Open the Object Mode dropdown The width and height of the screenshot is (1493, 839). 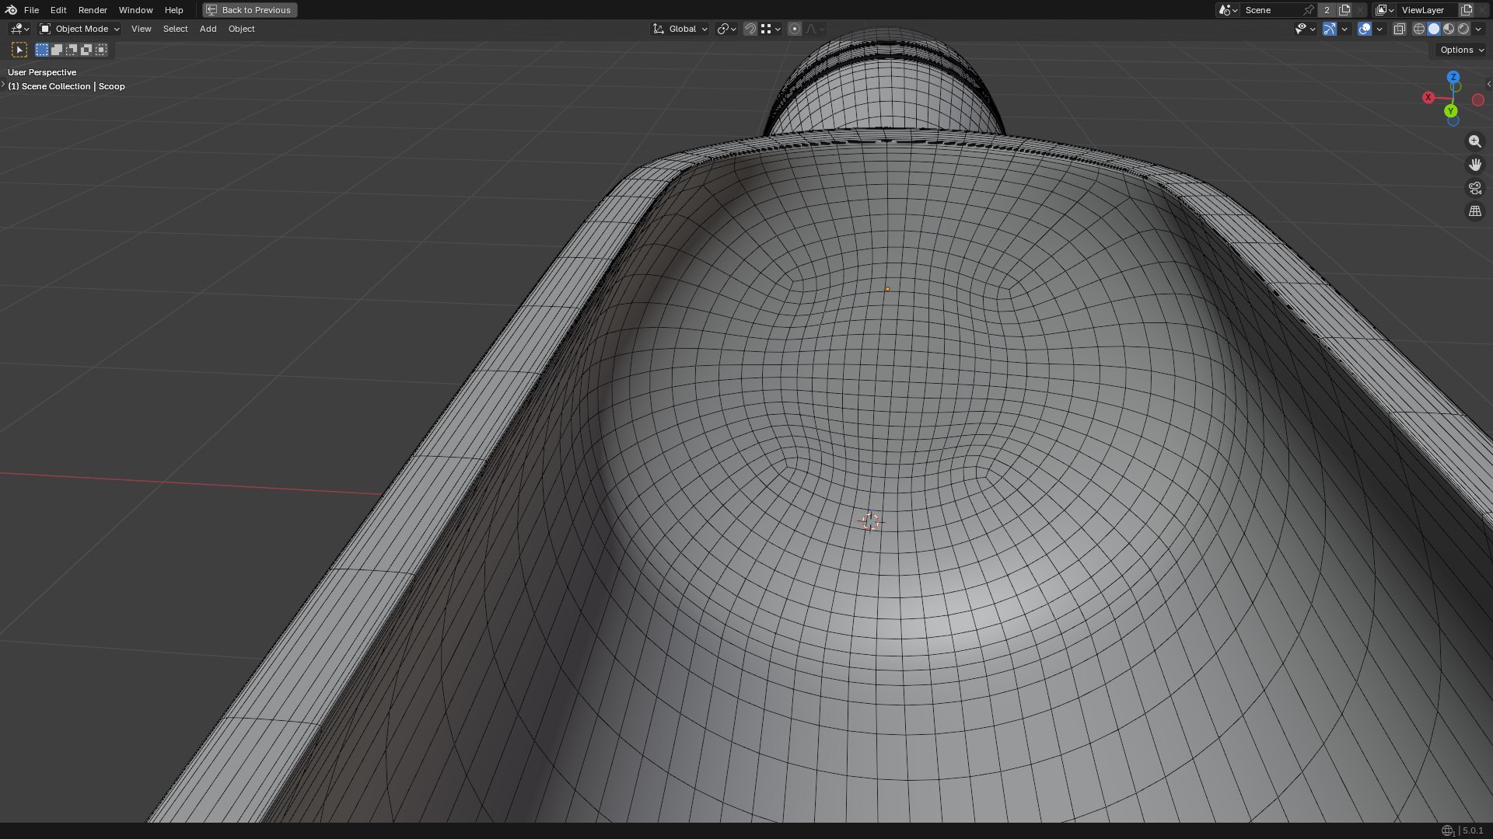[79, 29]
